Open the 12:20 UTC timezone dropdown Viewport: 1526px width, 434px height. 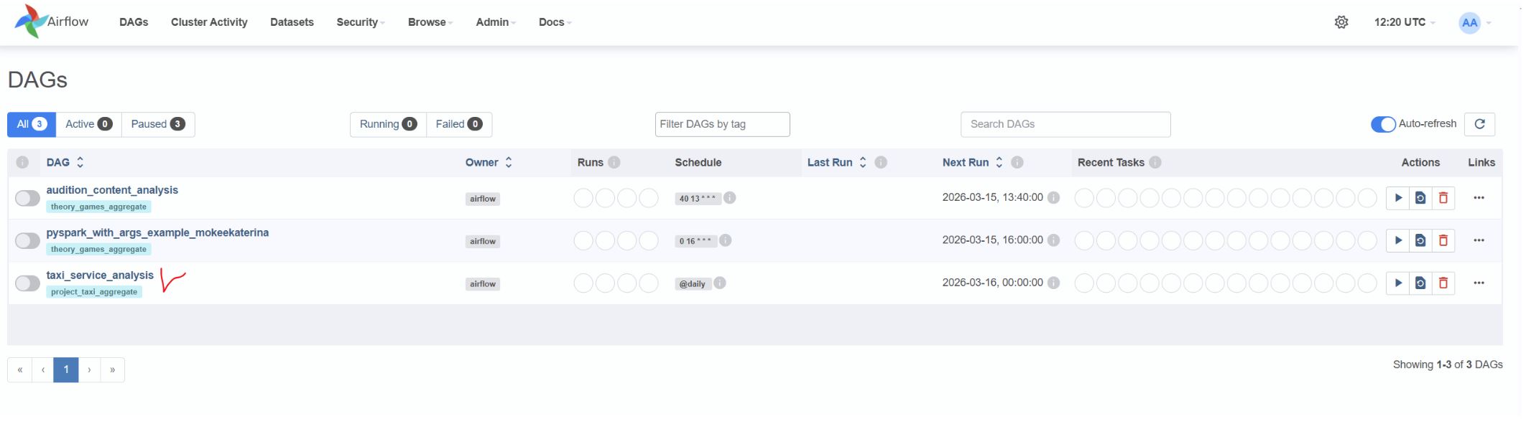1405,22
